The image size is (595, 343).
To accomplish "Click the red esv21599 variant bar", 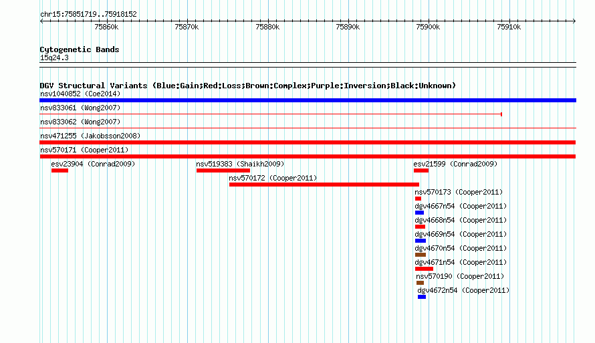I will click(421, 170).
